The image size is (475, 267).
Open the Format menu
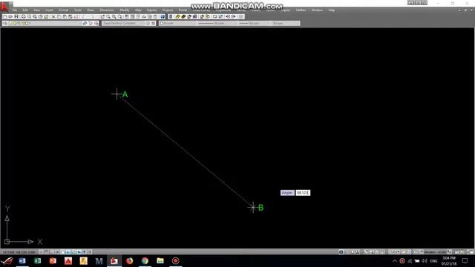pyautogui.click(x=63, y=10)
